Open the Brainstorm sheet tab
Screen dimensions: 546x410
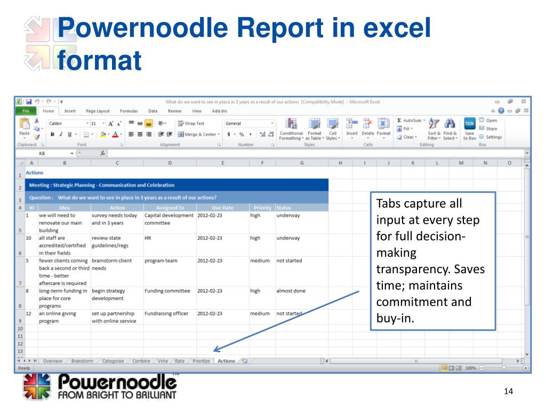pyautogui.click(x=82, y=361)
